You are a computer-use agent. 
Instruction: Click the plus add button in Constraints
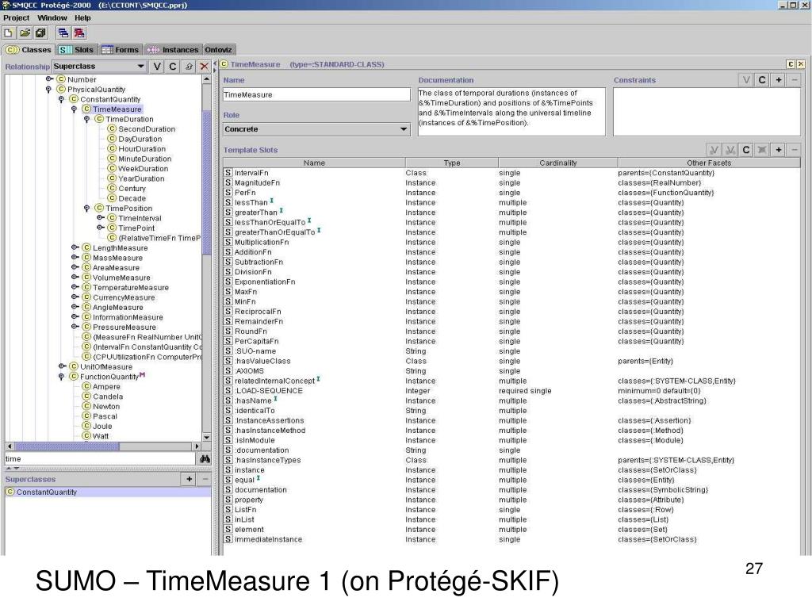(779, 80)
